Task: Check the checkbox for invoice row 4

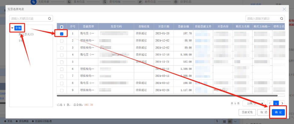Action: tap(62, 55)
